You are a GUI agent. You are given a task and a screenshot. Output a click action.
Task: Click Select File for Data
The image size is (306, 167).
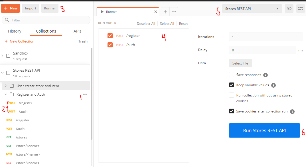click(x=240, y=63)
